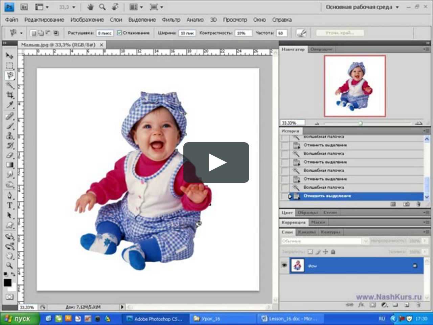The image size is (433, 325).
Task: Open status bar document info arrow
Action: click(x=122, y=307)
